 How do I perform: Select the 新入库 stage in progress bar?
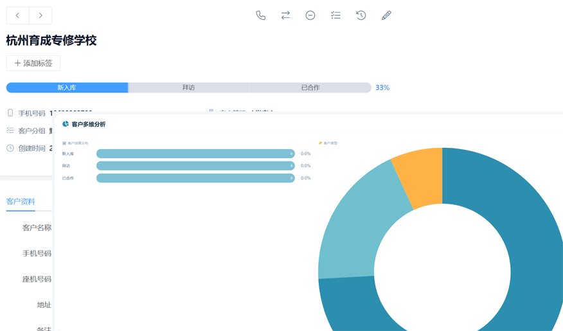click(x=67, y=87)
